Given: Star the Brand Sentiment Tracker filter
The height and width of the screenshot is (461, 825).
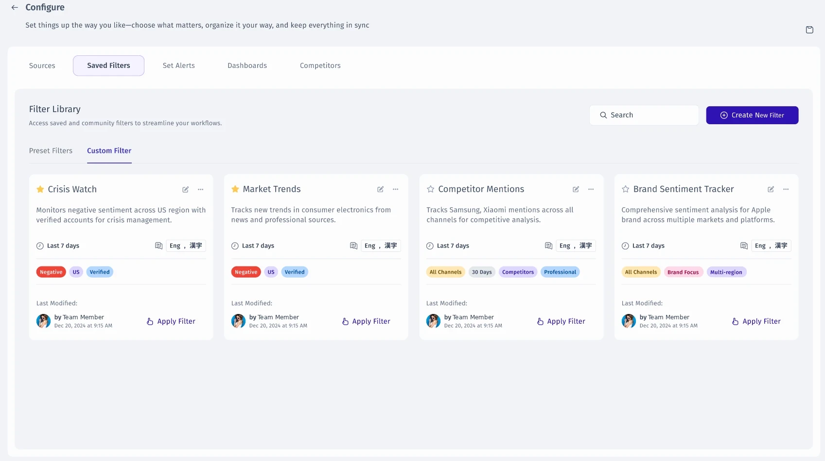Looking at the screenshot, I should pos(625,189).
